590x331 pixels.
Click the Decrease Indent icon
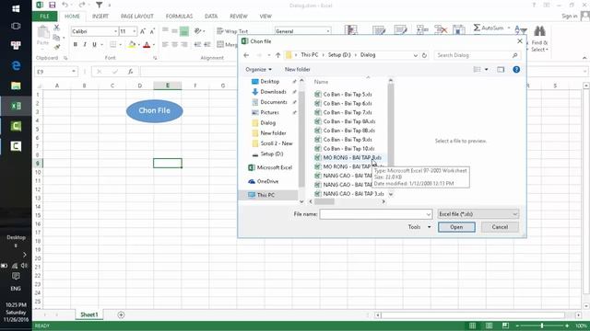197,45
